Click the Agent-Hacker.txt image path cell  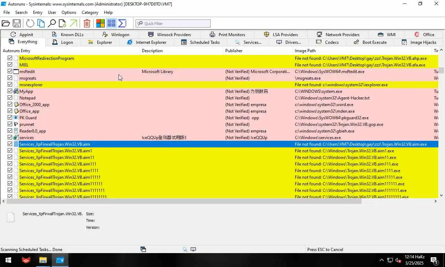pyautogui.click(x=332, y=98)
